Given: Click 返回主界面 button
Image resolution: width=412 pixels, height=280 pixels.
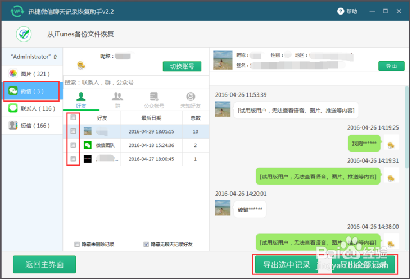Looking at the screenshot, I should 44,264.
